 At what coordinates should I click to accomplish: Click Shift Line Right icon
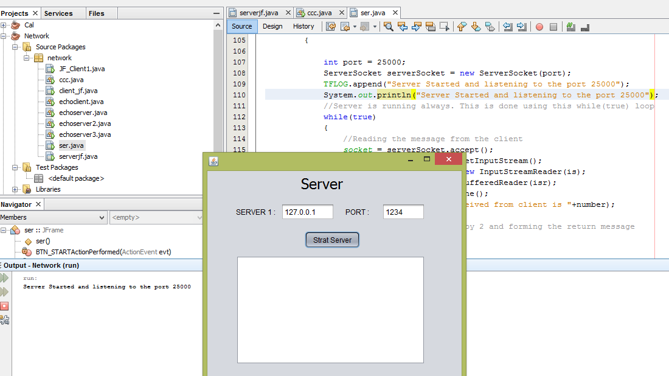point(521,26)
